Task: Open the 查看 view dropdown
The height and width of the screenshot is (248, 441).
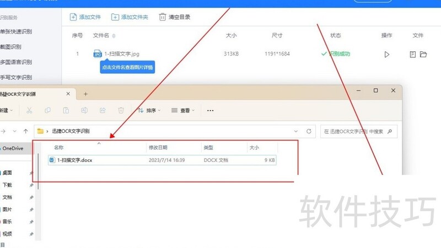Action: point(183,111)
